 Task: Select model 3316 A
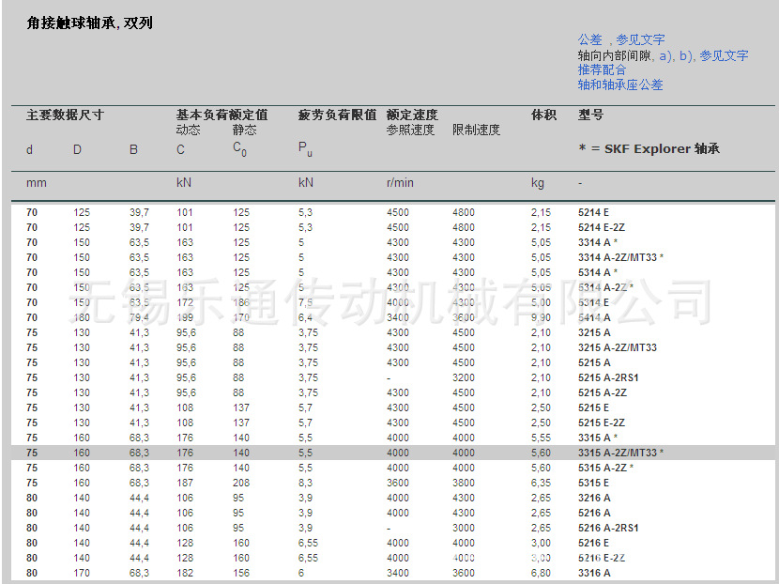(594, 573)
